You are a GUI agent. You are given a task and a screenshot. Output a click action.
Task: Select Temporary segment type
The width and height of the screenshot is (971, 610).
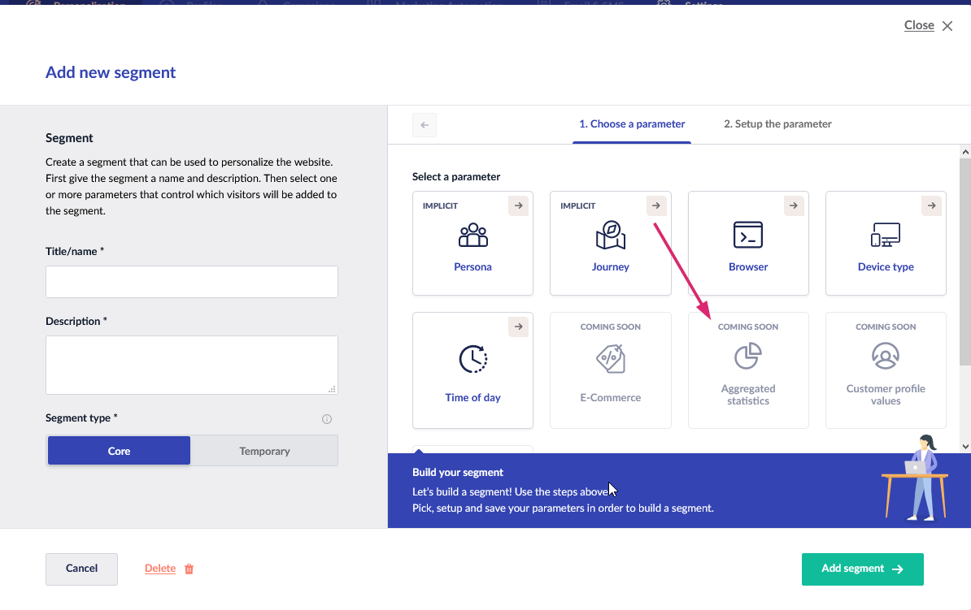coord(264,451)
